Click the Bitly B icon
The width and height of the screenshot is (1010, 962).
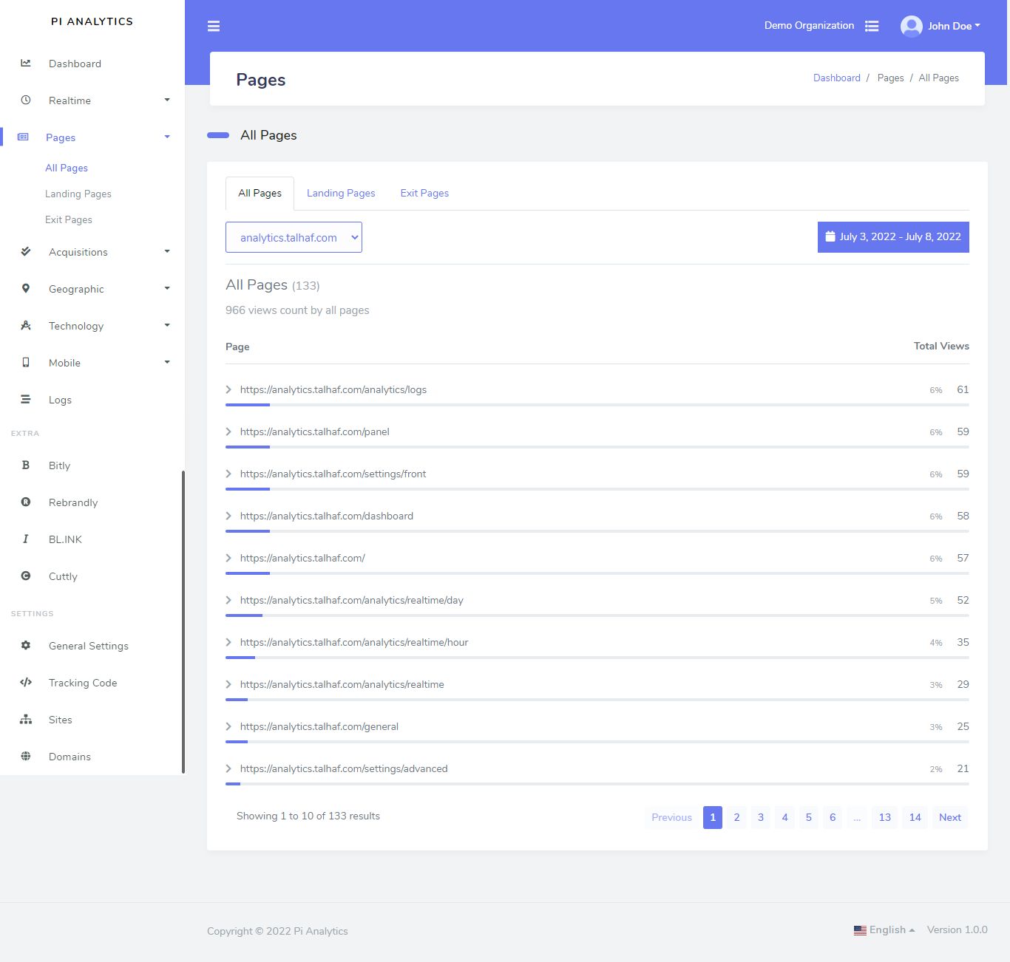pos(26,465)
